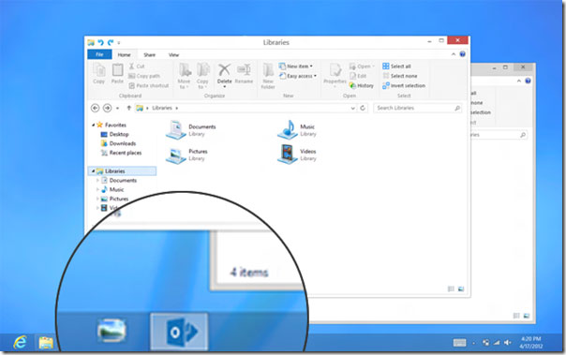Click the Outlook icon in the taskbar

pos(179,332)
